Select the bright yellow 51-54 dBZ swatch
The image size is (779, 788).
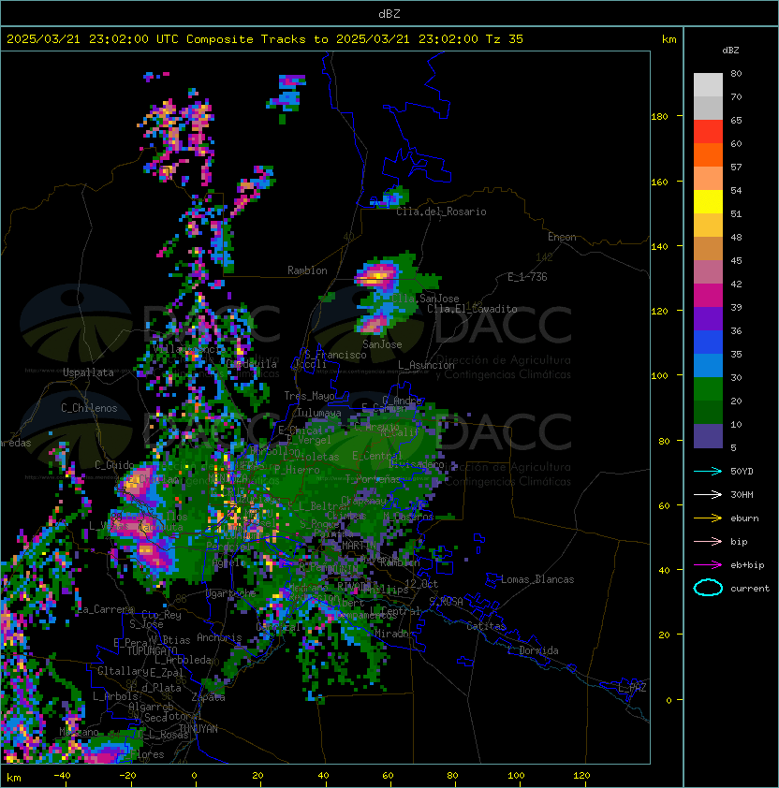point(708,202)
